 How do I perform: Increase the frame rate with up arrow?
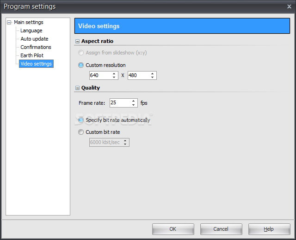click(x=134, y=101)
